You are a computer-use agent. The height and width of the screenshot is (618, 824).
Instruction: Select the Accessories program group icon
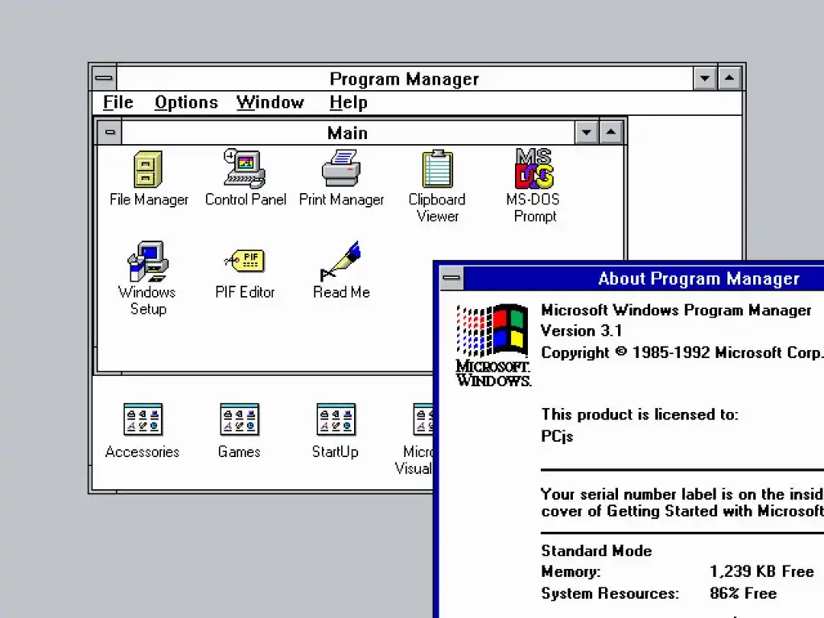click(x=142, y=431)
